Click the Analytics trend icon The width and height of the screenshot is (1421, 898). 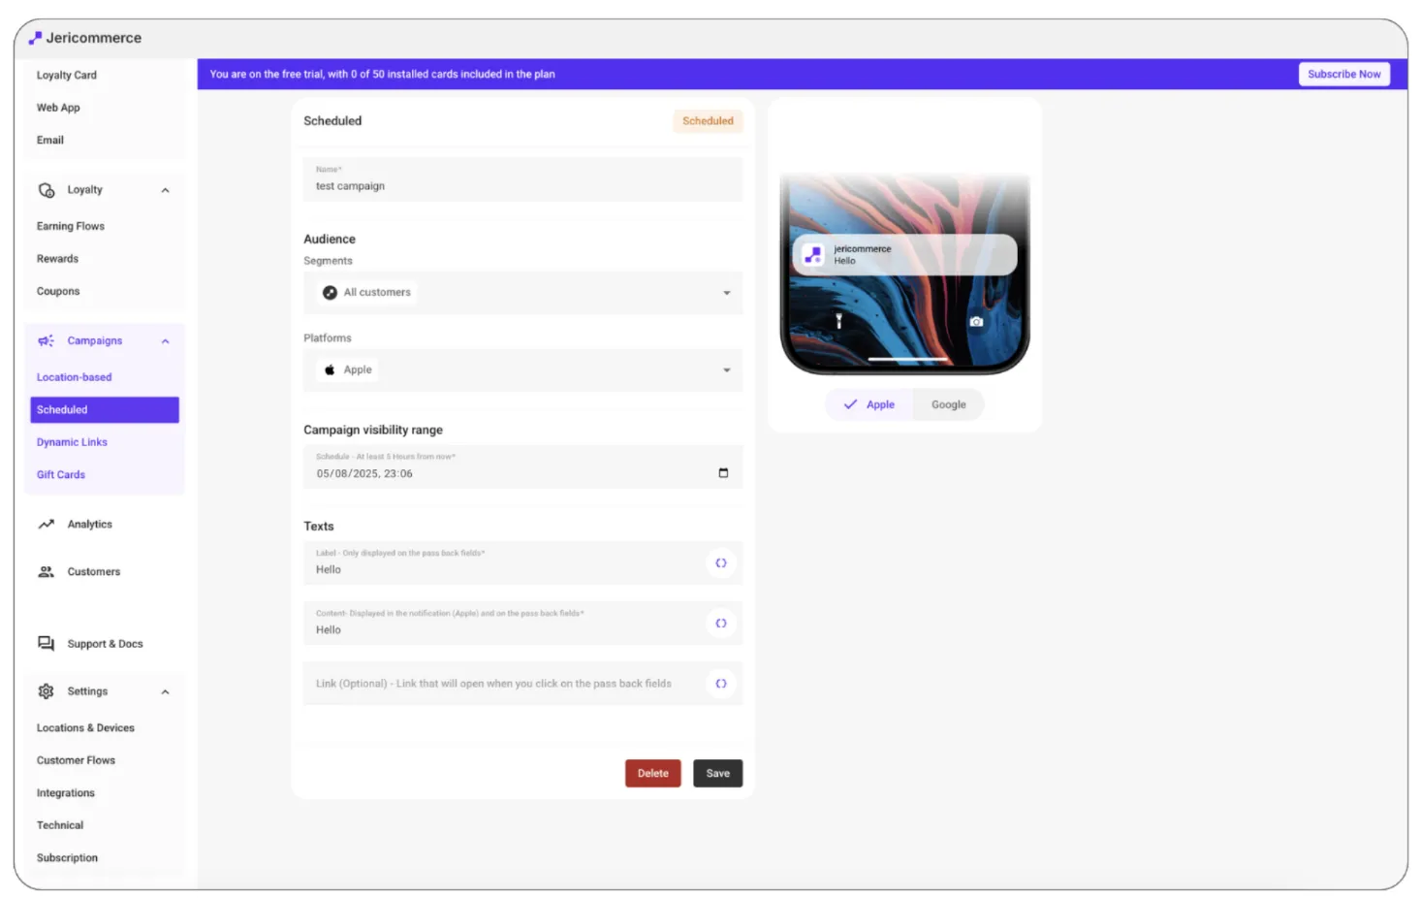coord(46,525)
